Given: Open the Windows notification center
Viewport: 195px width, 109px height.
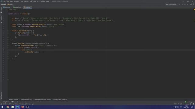Looking at the screenshot, I should [192, 107].
